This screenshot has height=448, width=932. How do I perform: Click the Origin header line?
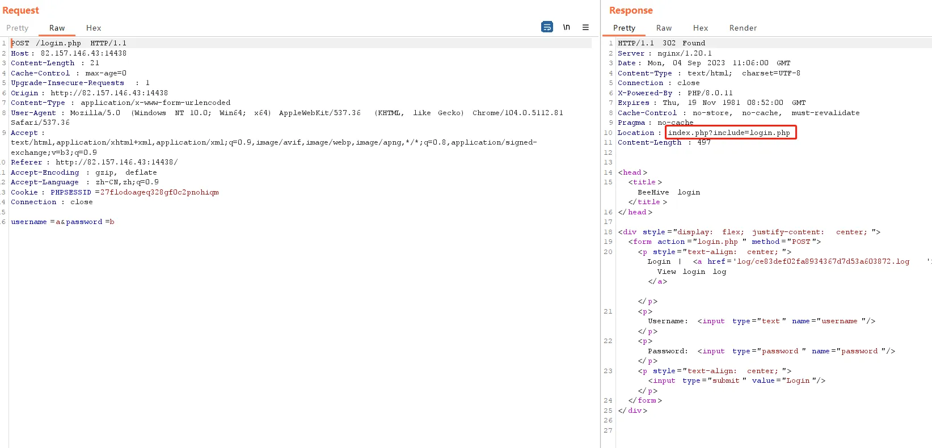[x=89, y=93]
